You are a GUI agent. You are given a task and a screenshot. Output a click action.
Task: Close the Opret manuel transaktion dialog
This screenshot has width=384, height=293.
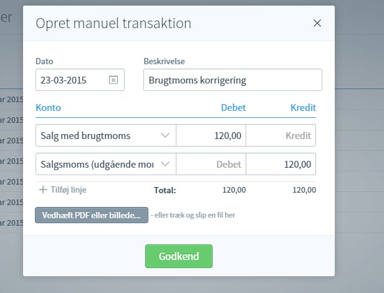click(317, 23)
